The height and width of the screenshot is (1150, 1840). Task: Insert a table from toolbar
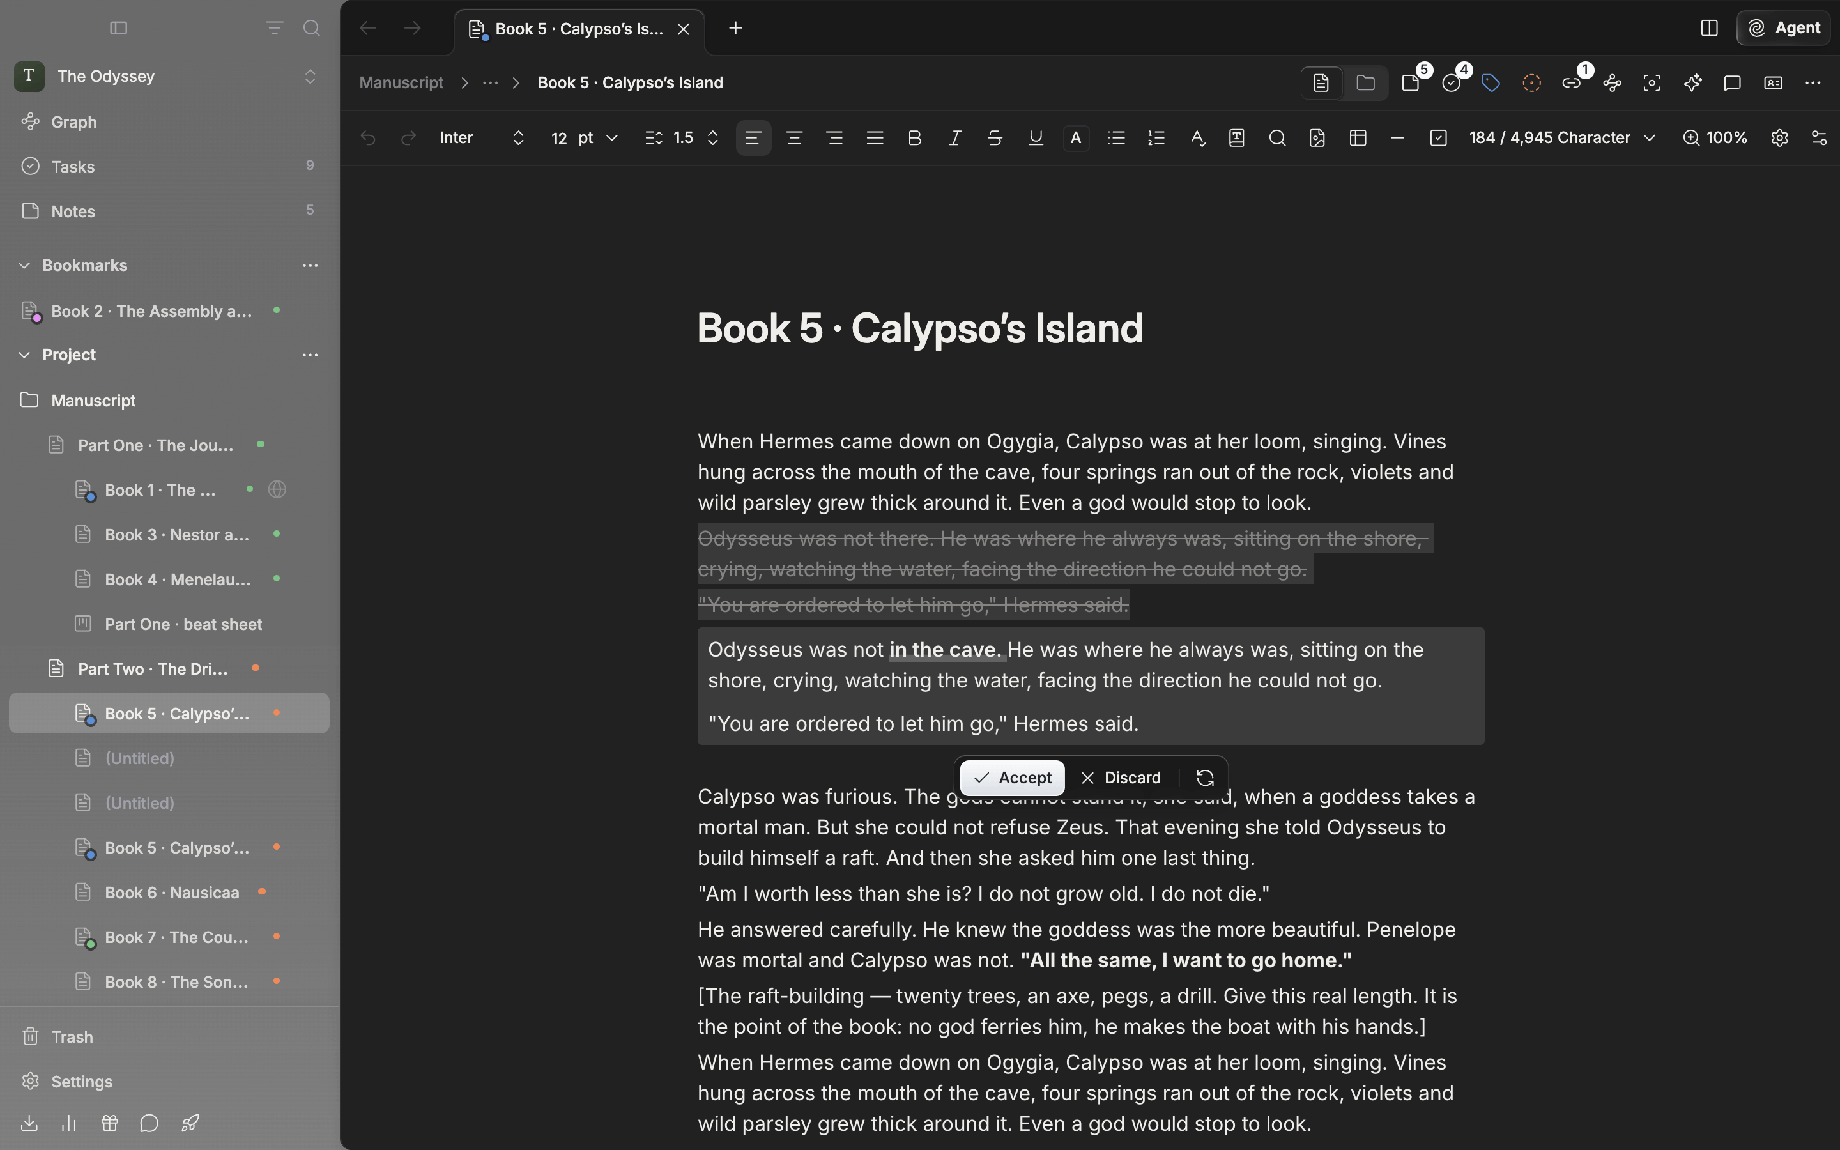pos(1358,137)
